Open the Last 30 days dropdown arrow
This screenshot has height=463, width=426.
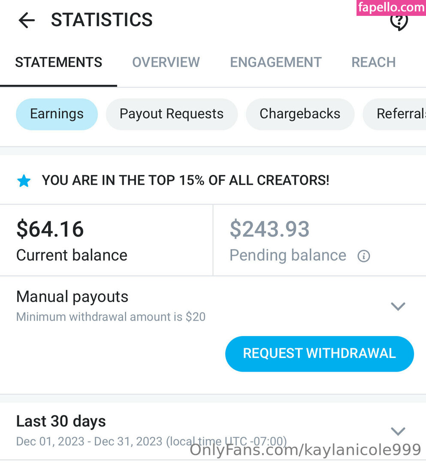(398, 431)
